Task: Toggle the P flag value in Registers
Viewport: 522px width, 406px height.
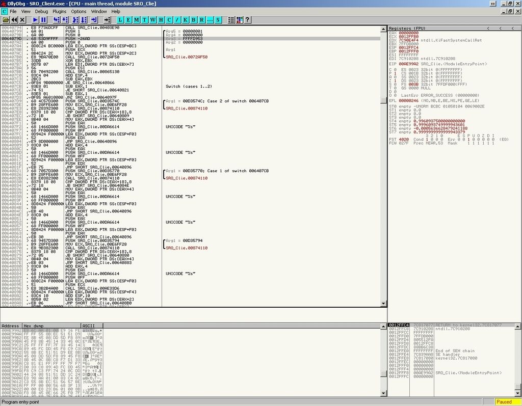Action: point(395,72)
